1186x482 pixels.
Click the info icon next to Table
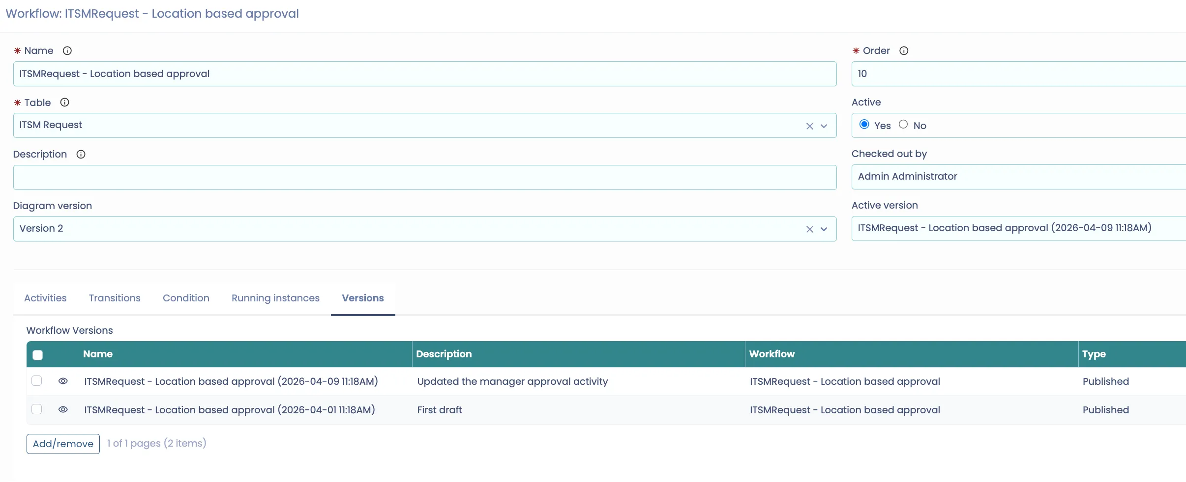(64, 102)
